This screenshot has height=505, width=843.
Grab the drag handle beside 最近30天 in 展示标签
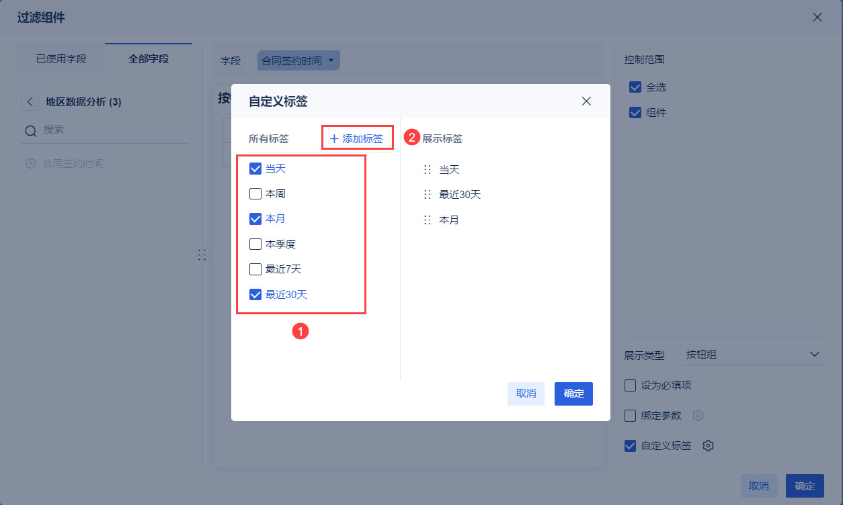pos(427,195)
